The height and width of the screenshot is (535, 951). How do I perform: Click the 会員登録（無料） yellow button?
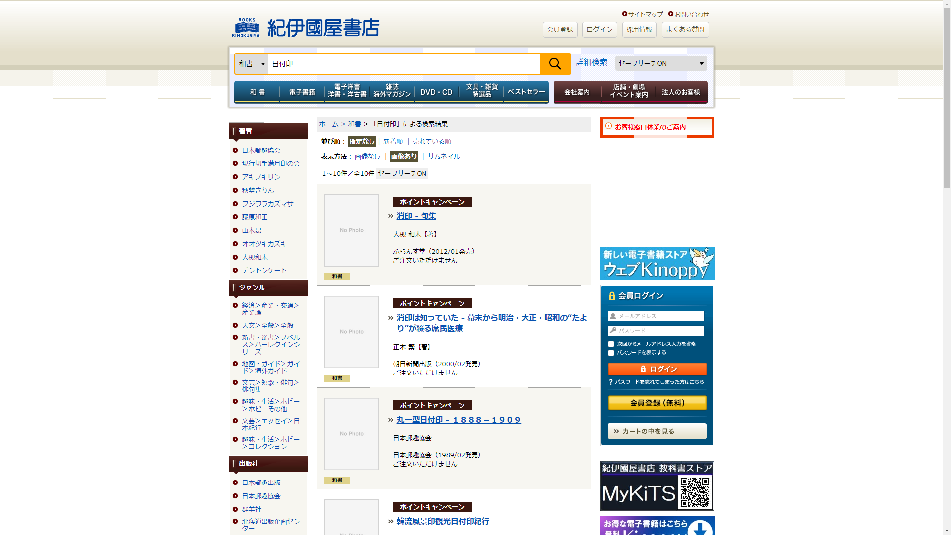click(x=657, y=403)
